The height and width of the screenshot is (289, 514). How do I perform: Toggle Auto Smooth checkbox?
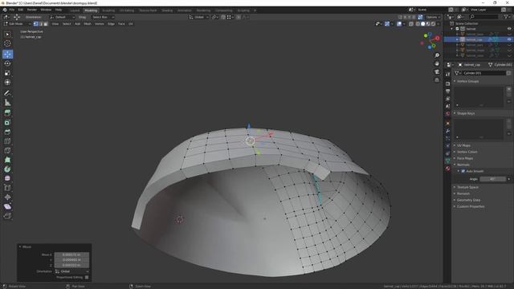click(x=463, y=171)
